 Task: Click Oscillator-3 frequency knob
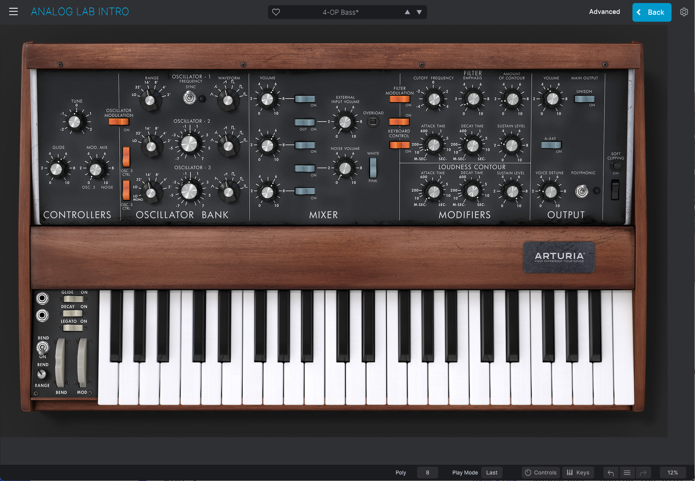coord(189,191)
